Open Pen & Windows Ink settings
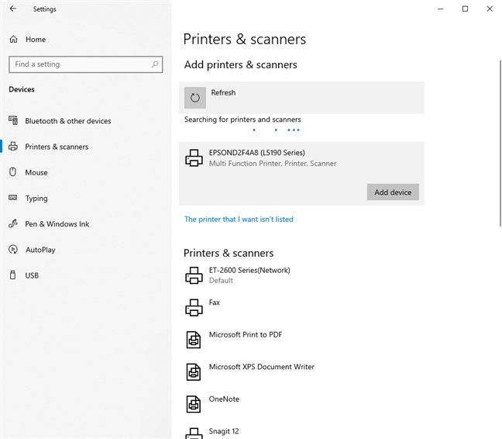 pos(57,224)
